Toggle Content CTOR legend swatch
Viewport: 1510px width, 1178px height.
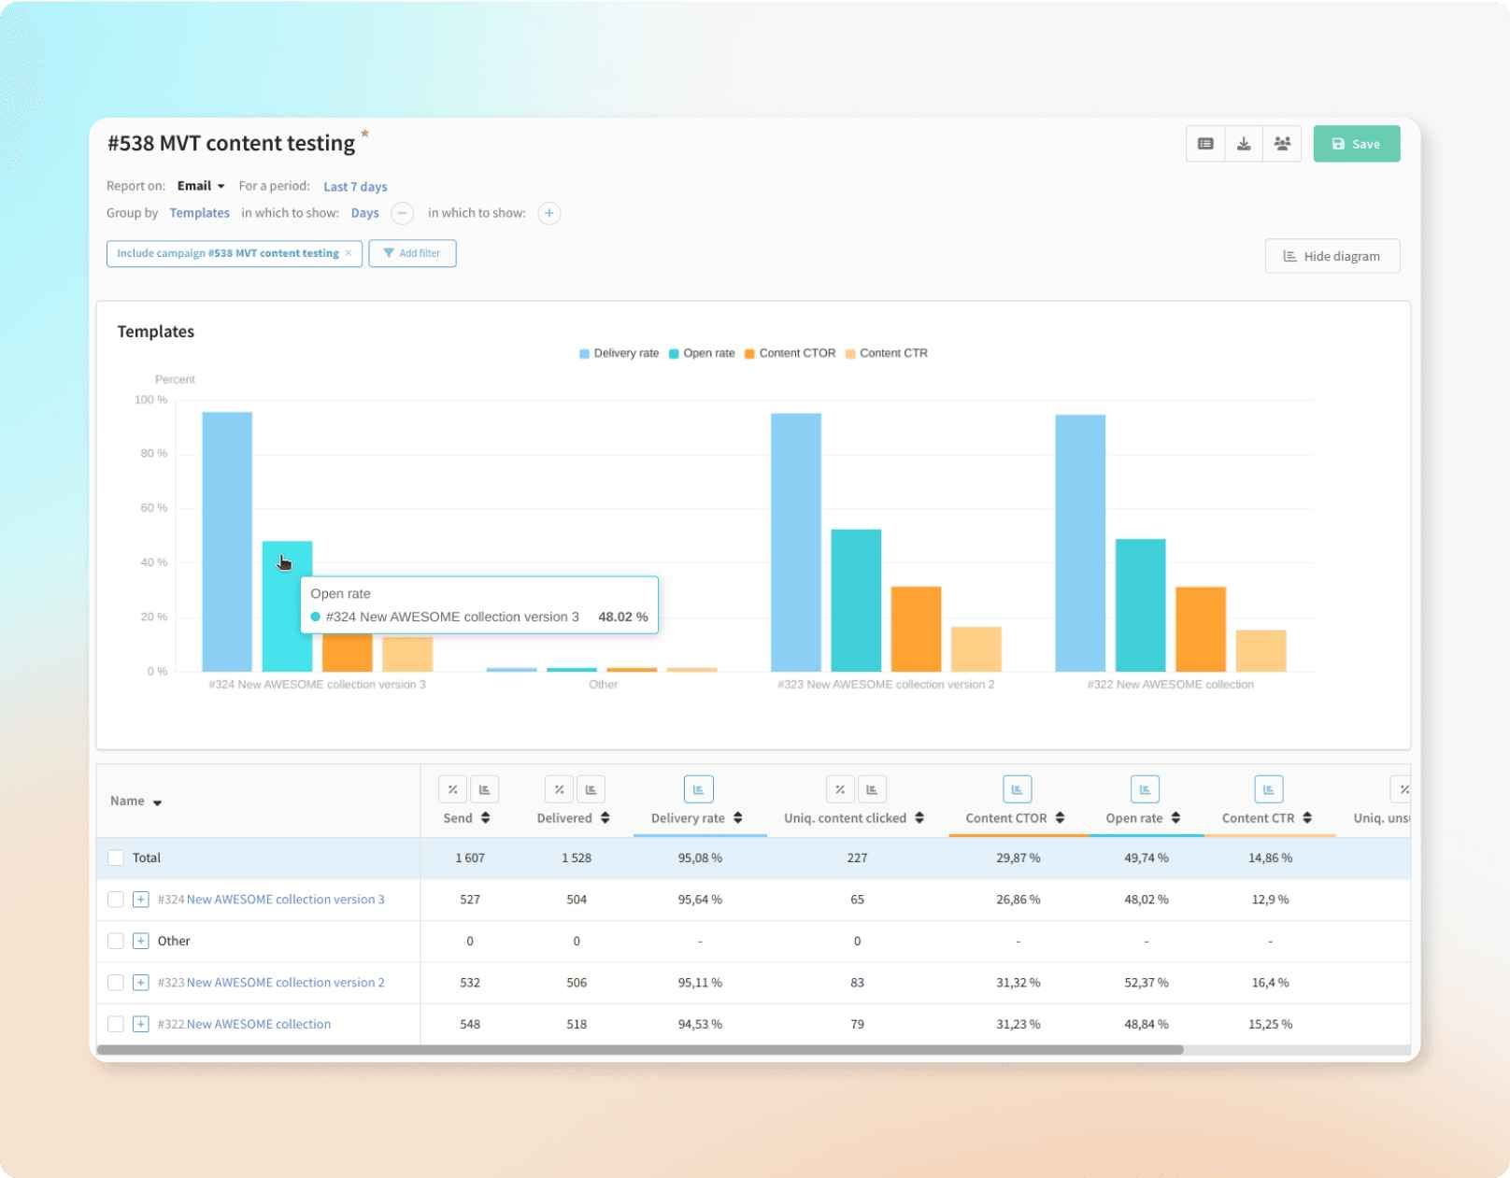[x=749, y=354]
